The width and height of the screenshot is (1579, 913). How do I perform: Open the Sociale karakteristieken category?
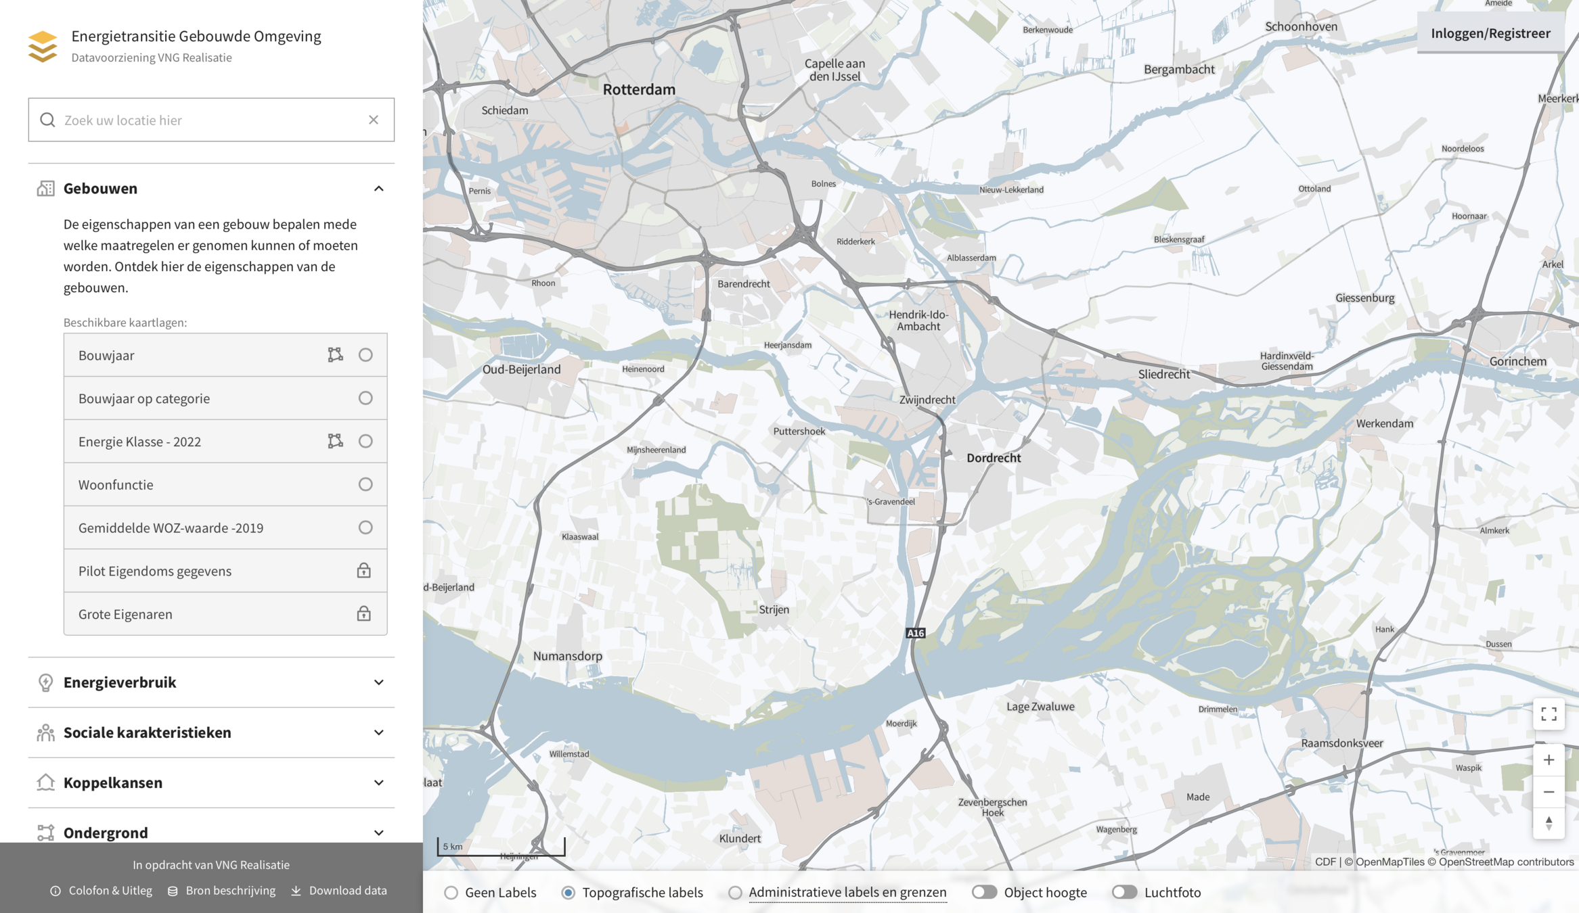(x=378, y=732)
